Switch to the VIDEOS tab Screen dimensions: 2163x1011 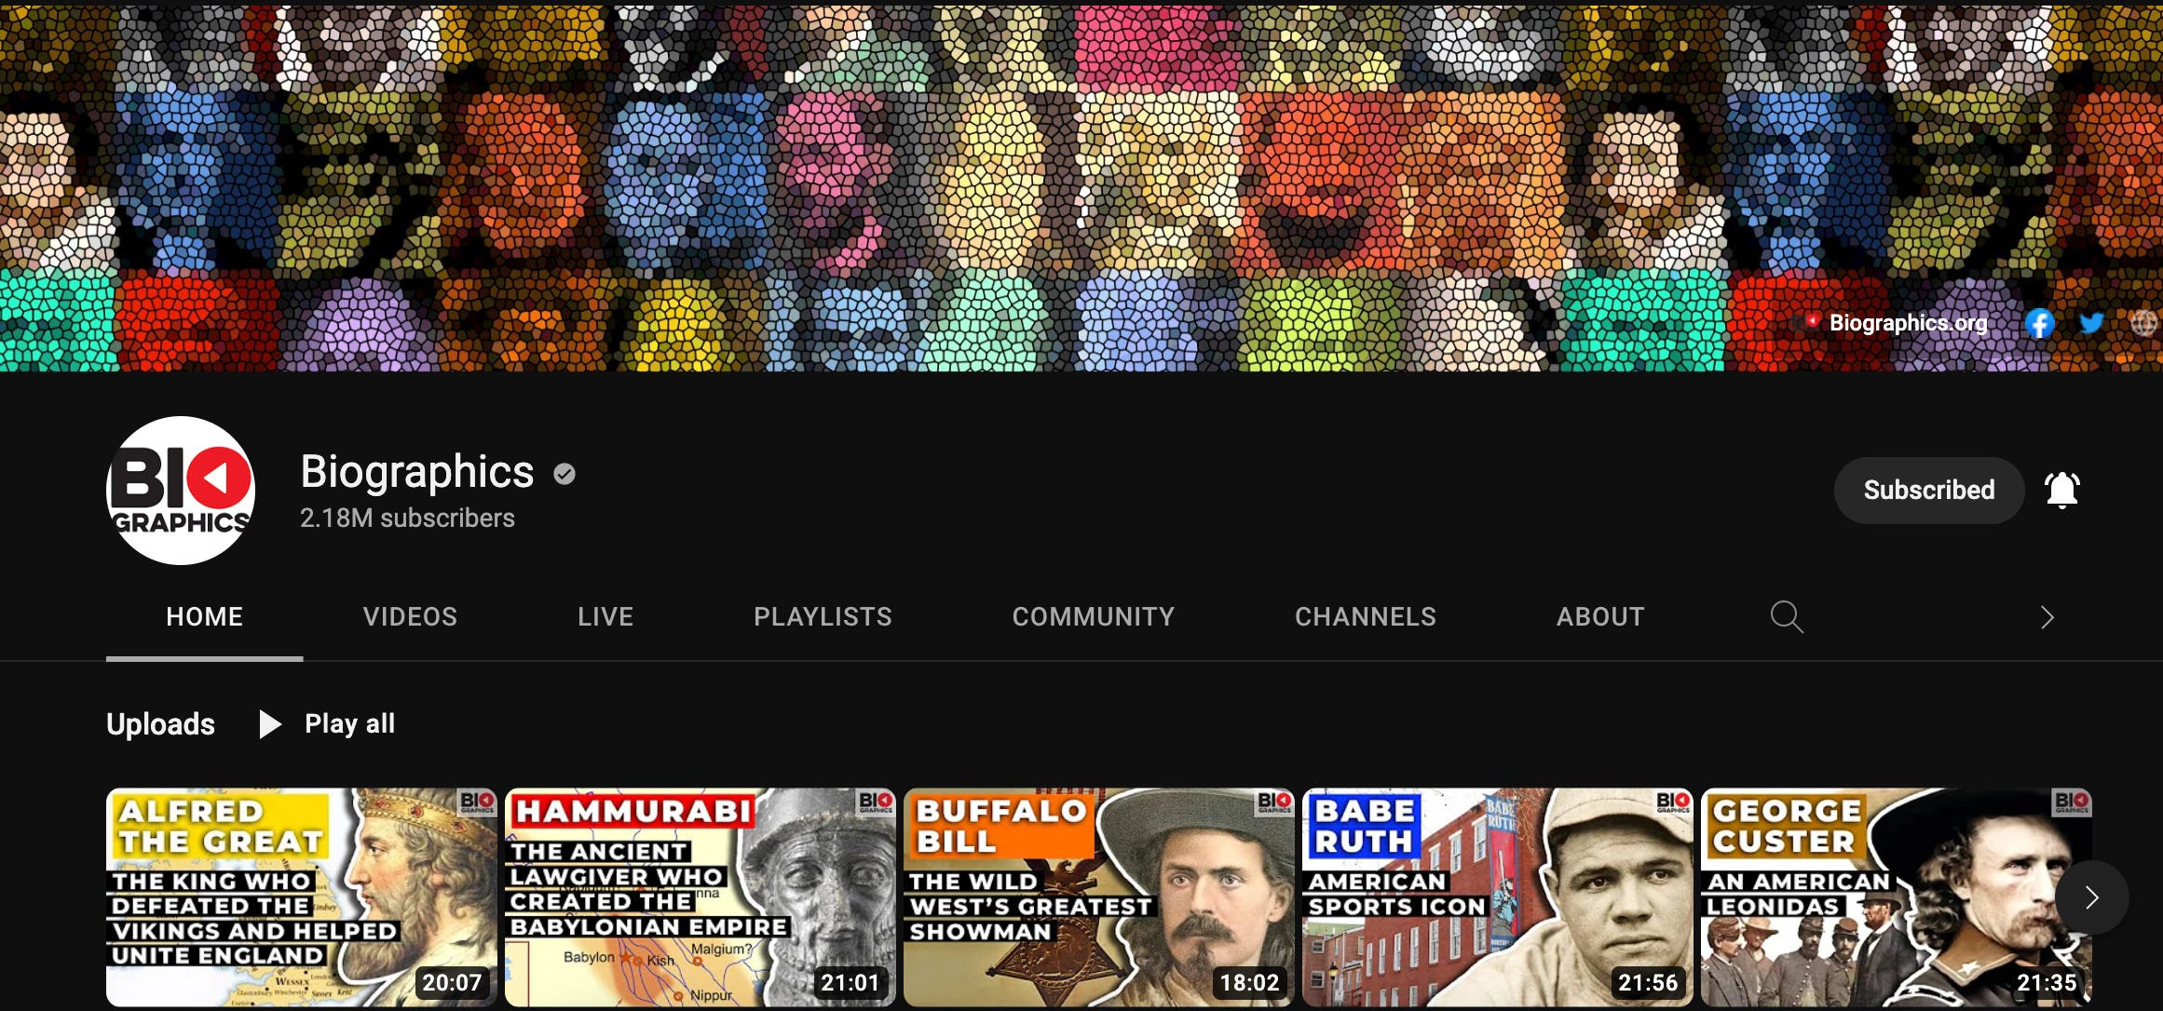click(410, 617)
